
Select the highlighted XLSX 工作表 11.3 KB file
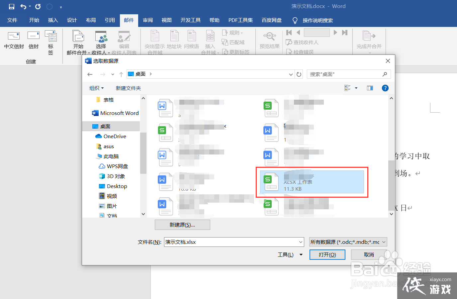[x=312, y=182]
